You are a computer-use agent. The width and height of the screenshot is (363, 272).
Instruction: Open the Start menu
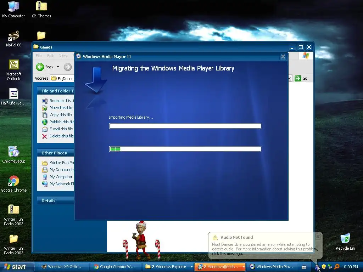[17, 267]
